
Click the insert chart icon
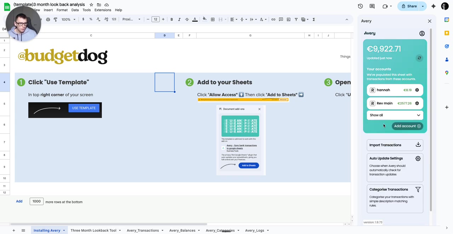tap(288, 19)
